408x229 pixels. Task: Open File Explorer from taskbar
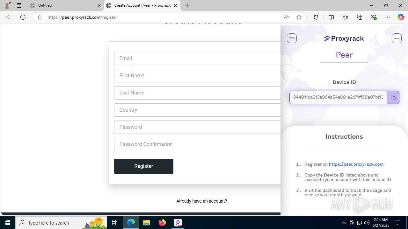click(x=147, y=223)
